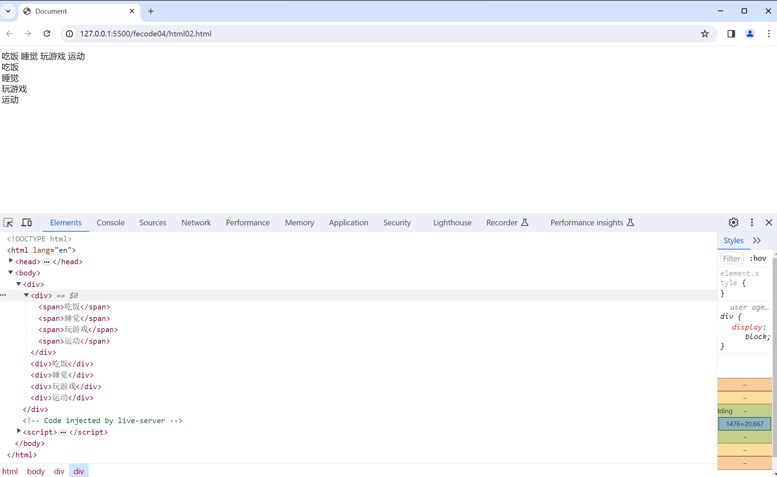The height and width of the screenshot is (477, 777).
Task: Click the page reload button
Action: pos(47,34)
